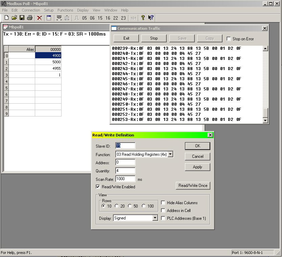Screen dimensions: 282x257
Task: Click the Open file folder icon
Action: (14, 18)
